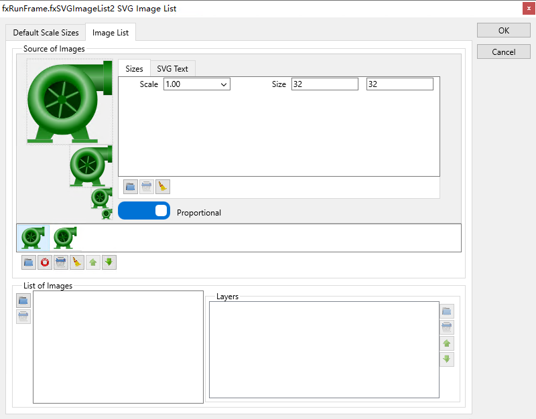This screenshot has height=419, width=536.
Task: Click the folder icon next to Layers box
Action: point(446,311)
